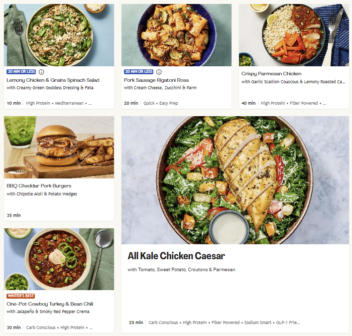This screenshot has height=336, width=352.
Task: Click the Lemony Chicken & Grains Spinach Salad title
Action: pos(53,80)
